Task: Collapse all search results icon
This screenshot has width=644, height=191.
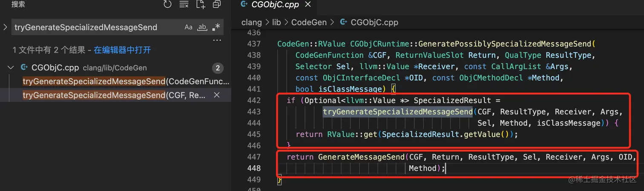Action: 217,5
